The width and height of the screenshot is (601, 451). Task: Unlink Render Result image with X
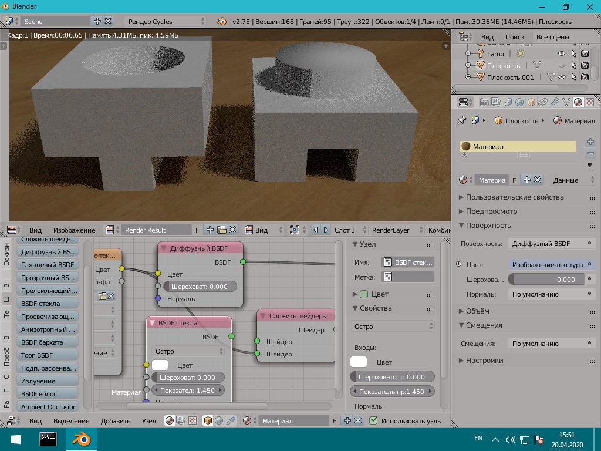click(x=232, y=230)
